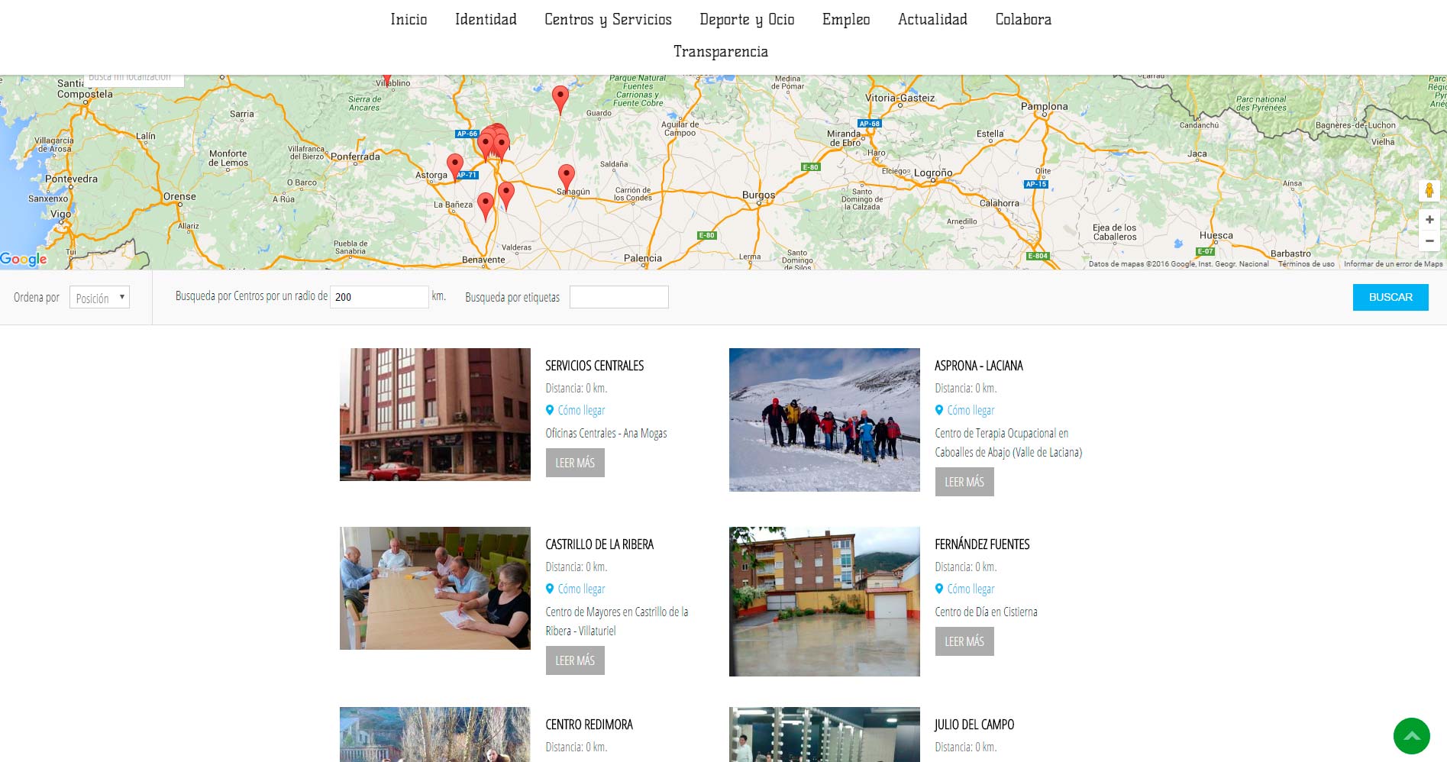Click the location pin icon under Fernández Fuentes
This screenshot has height=762, width=1447.
click(939, 589)
